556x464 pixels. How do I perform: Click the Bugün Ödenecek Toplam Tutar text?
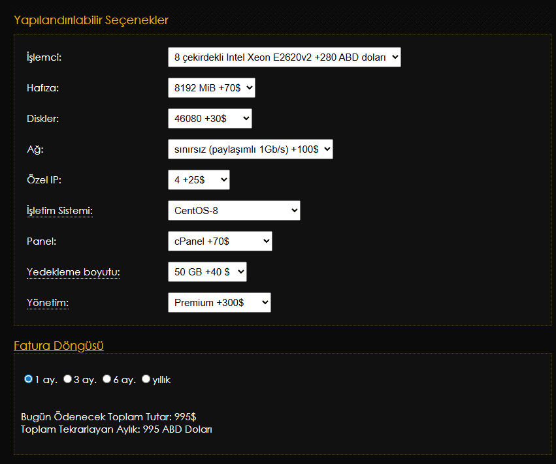click(108, 416)
